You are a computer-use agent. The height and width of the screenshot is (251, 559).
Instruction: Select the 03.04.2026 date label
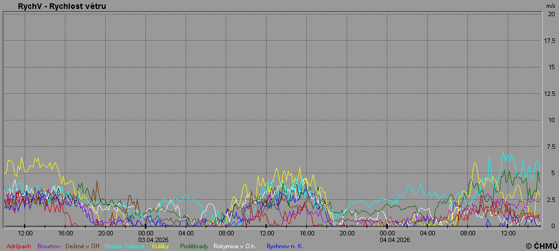[x=146, y=239]
